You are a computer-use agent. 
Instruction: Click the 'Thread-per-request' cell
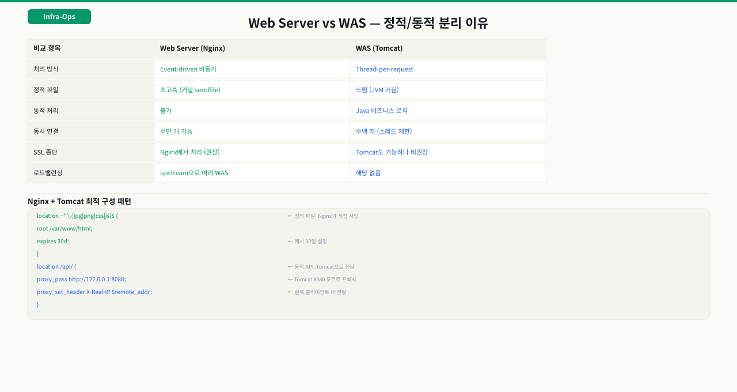(x=448, y=69)
